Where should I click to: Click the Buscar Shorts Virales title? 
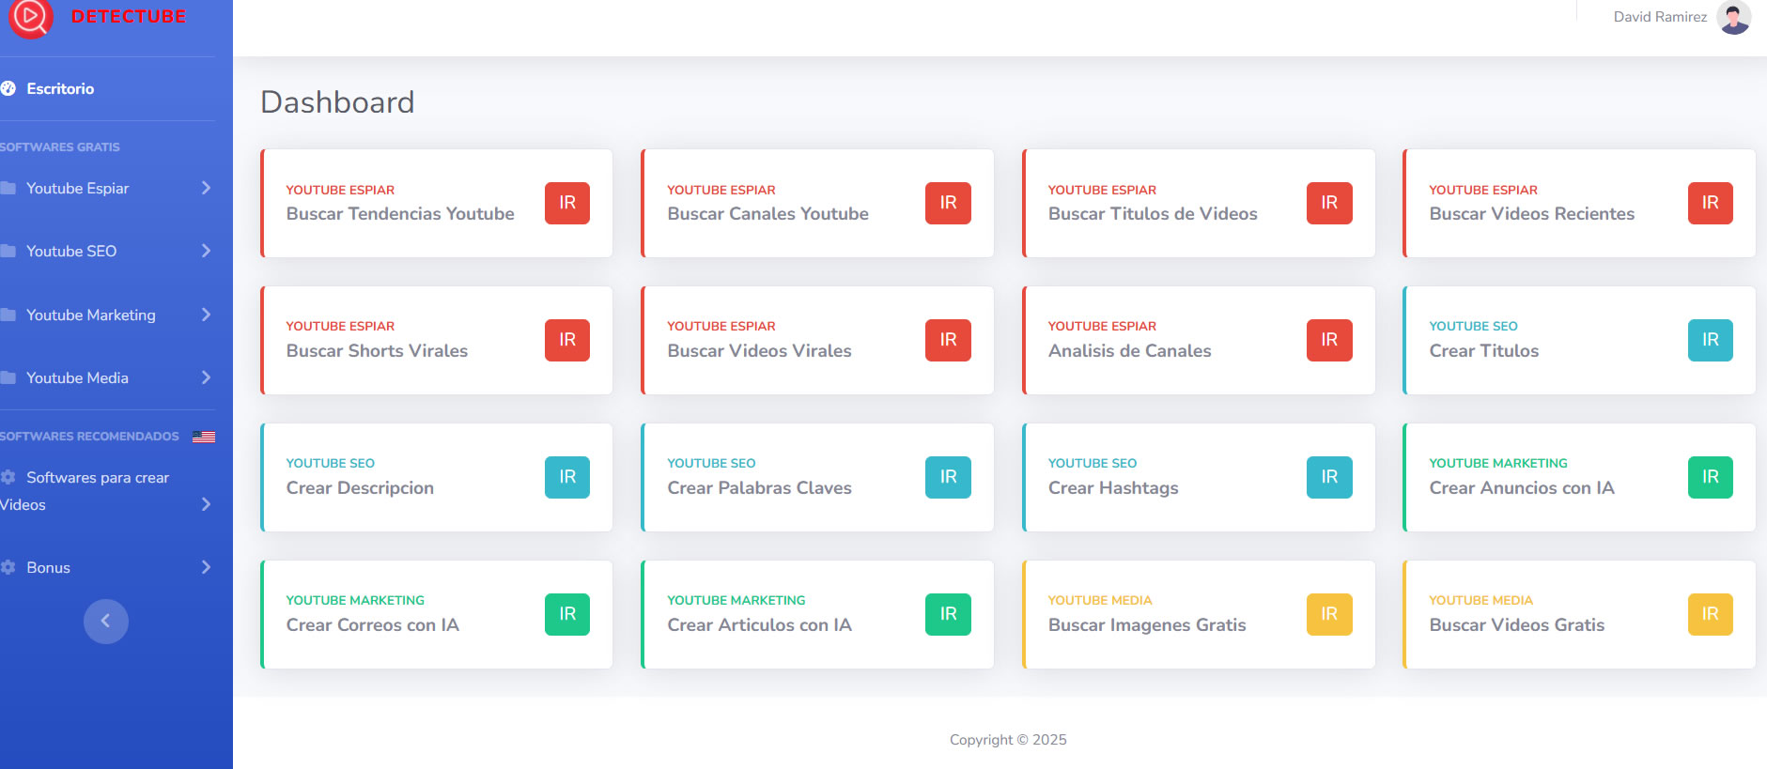pyautogui.click(x=377, y=351)
